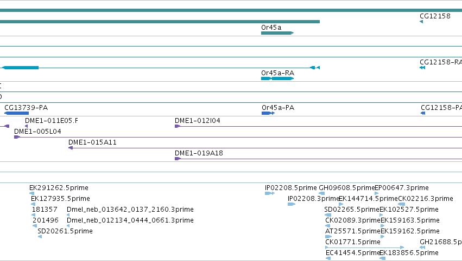This screenshot has height=261, width=462.
Task: Click the long CK01771.5prime alignment line
Action: point(364,247)
